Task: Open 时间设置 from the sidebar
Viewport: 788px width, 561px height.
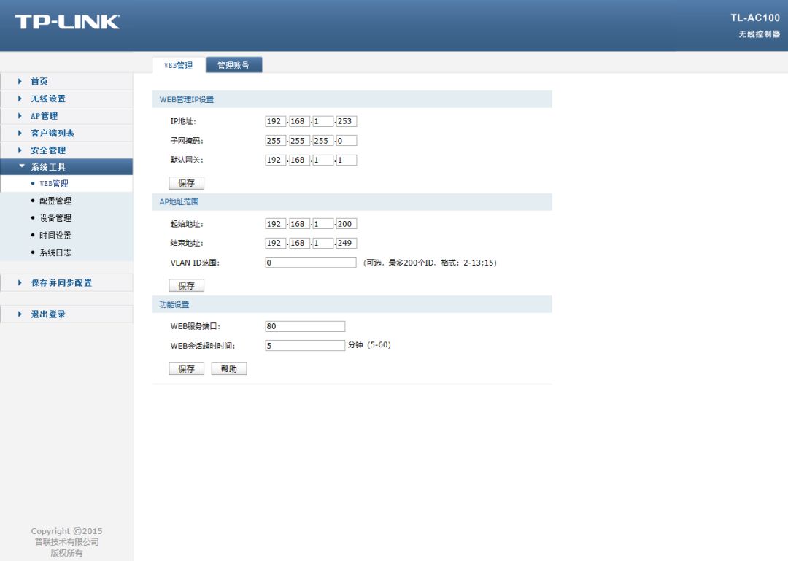Action: click(x=57, y=235)
